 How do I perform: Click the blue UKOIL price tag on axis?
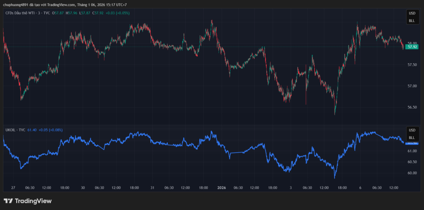tap(412, 143)
